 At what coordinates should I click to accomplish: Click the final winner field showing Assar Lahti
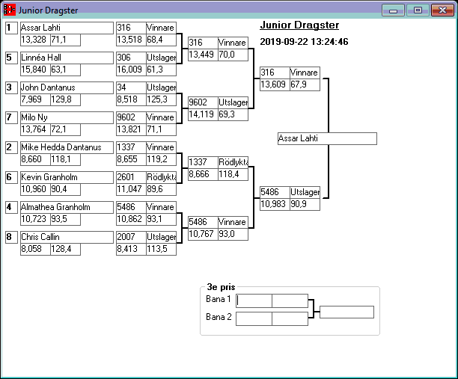(326, 139)
